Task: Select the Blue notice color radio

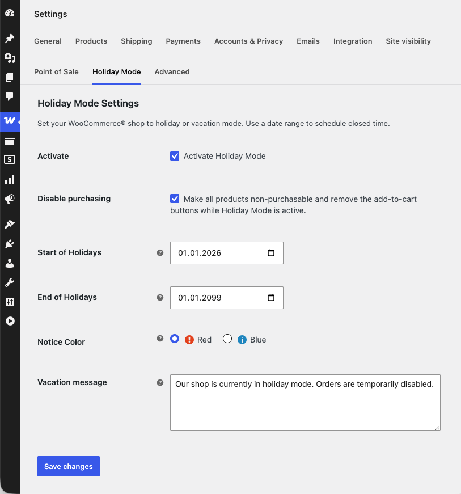Action: [227, 339]
